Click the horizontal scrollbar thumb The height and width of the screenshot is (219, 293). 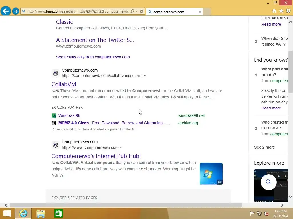(x=126, y=205)
